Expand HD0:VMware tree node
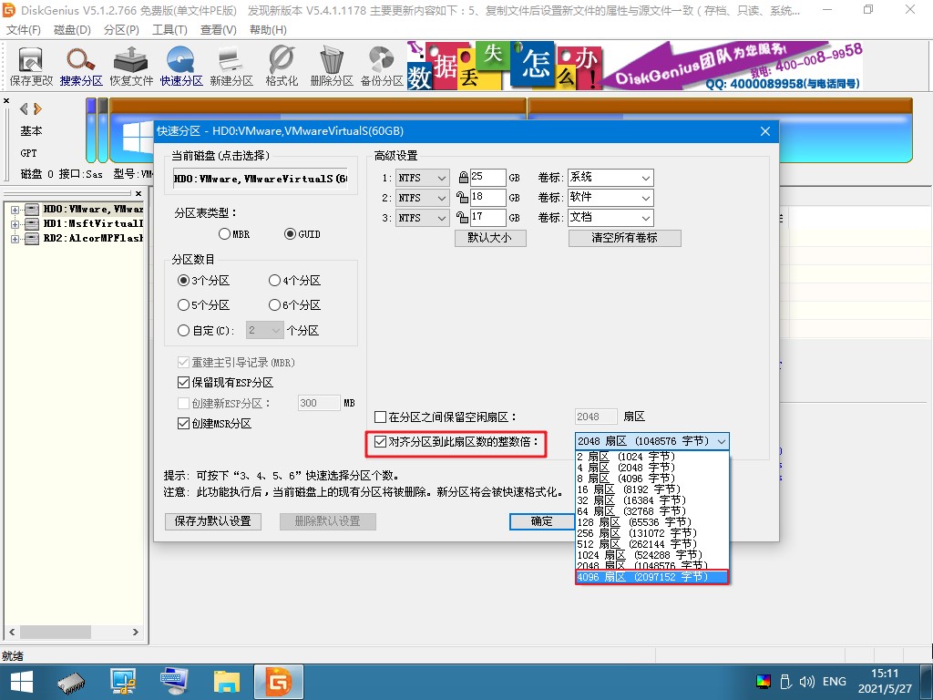933x700 pixels. 15,210
